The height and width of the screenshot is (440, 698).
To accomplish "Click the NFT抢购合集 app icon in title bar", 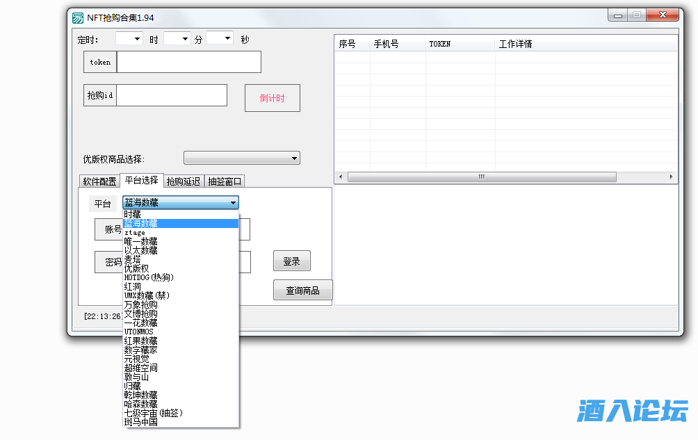I will coord(78,17).
